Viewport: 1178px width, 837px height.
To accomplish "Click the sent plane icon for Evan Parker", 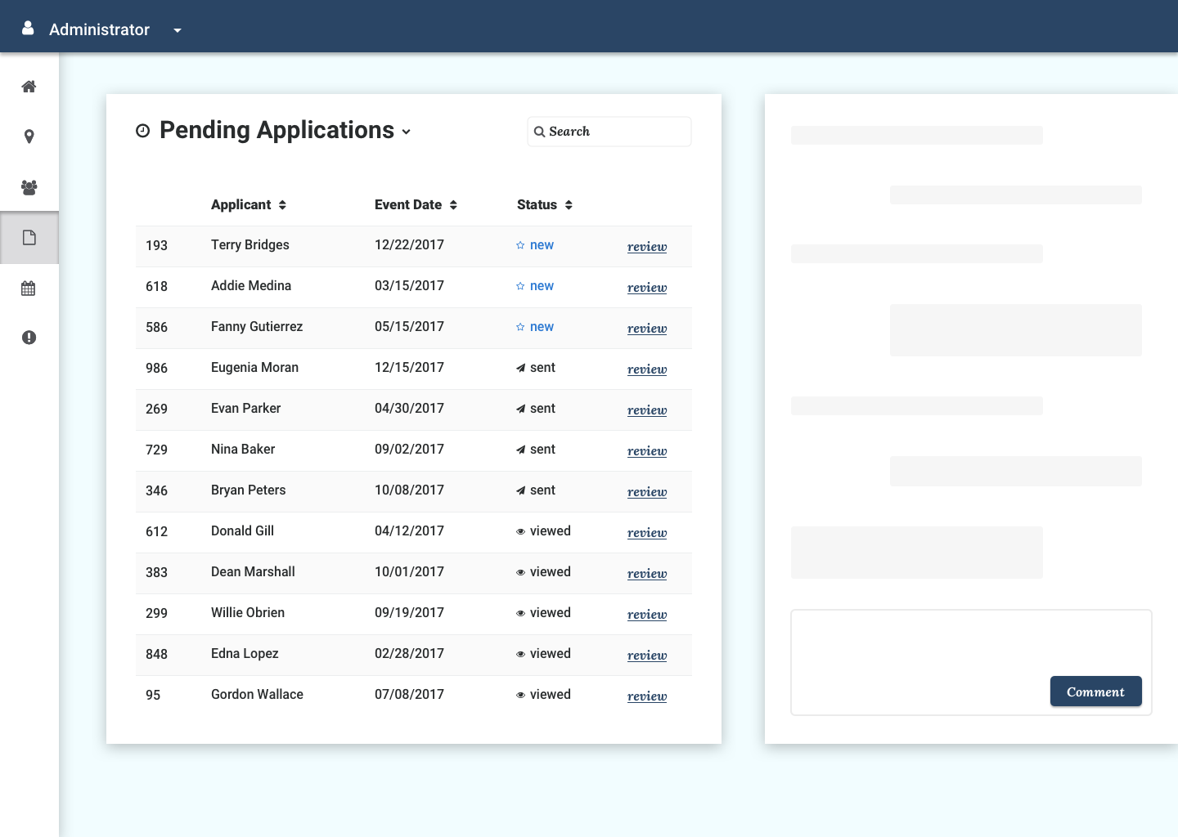I will click(x=520, y=409).
